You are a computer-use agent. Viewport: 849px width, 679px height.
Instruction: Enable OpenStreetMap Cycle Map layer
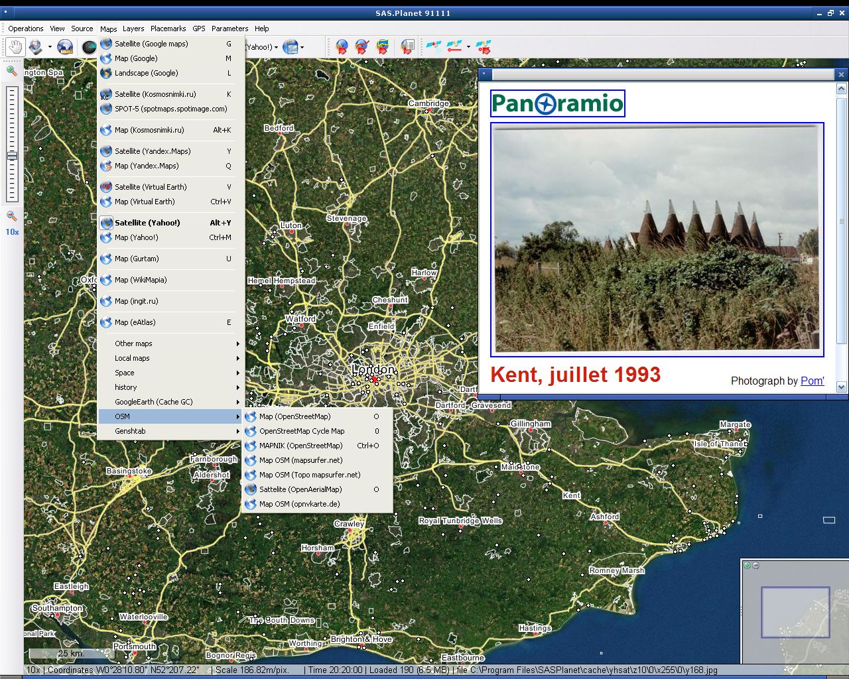coord(302,431)
